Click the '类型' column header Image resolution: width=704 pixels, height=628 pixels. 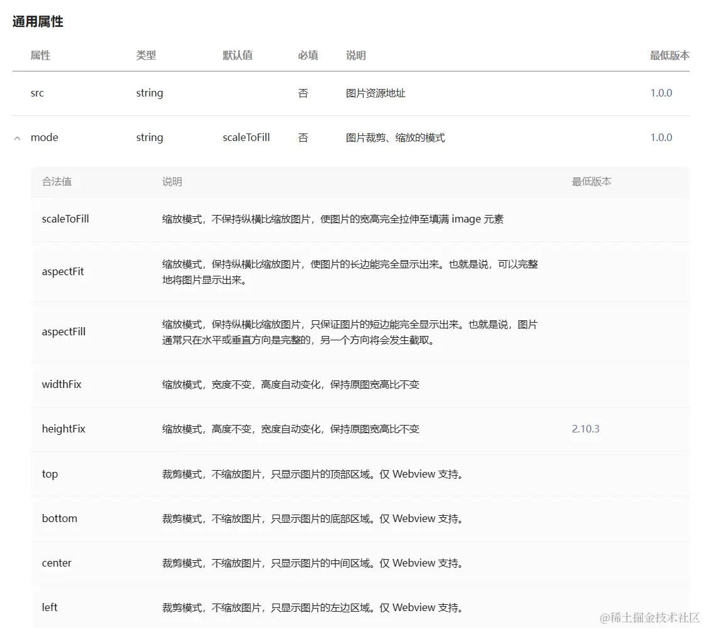(146, 55)
